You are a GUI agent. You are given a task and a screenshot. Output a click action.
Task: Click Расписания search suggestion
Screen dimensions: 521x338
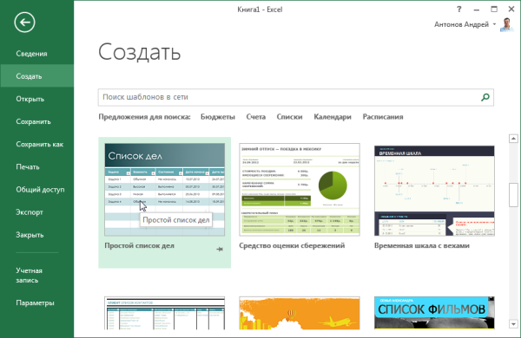(x=383, y=117)
